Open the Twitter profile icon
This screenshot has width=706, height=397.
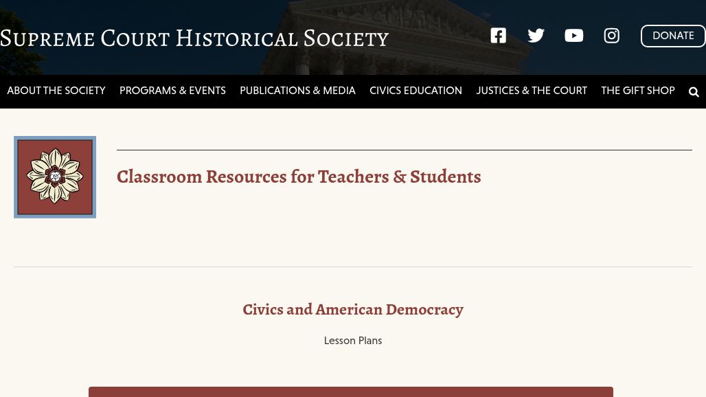[536, 35]
